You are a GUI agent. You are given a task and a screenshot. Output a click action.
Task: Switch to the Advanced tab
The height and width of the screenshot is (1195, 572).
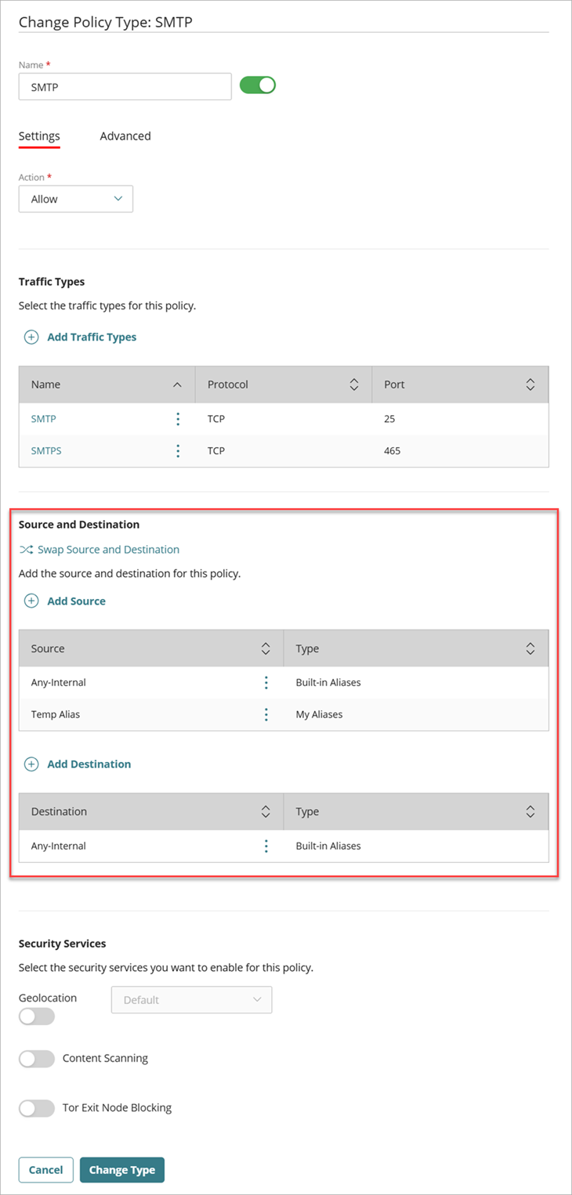tap(125, 136)
